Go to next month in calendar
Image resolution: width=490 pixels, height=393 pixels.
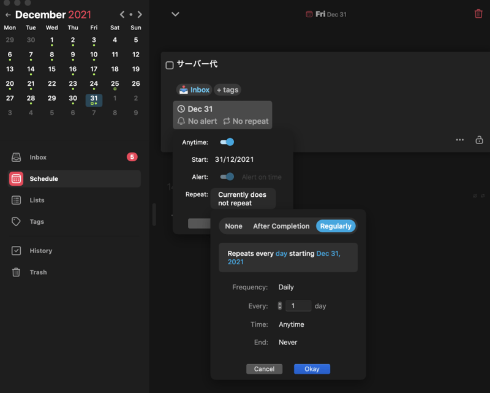point(140,14)
